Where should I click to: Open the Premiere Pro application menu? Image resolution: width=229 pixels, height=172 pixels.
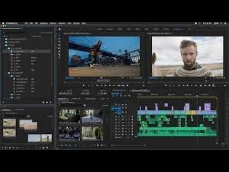[12, 23]
